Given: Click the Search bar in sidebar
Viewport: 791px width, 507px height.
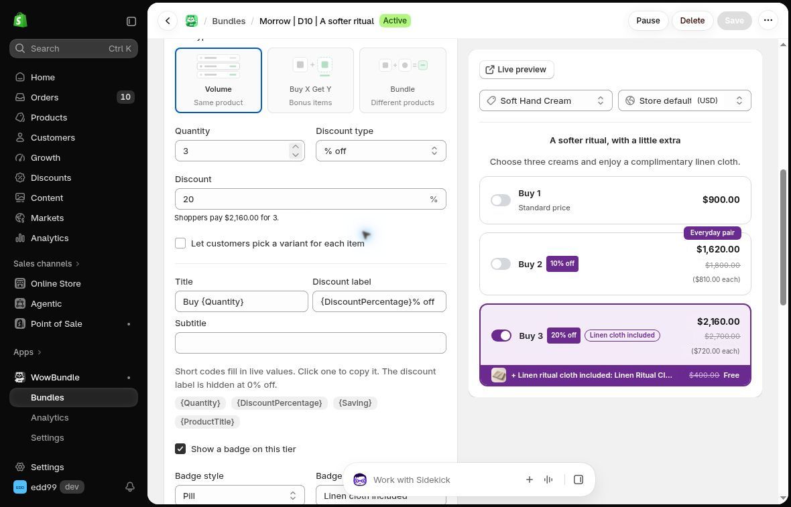Looking at the screenshot, I should tap(73, 48).
